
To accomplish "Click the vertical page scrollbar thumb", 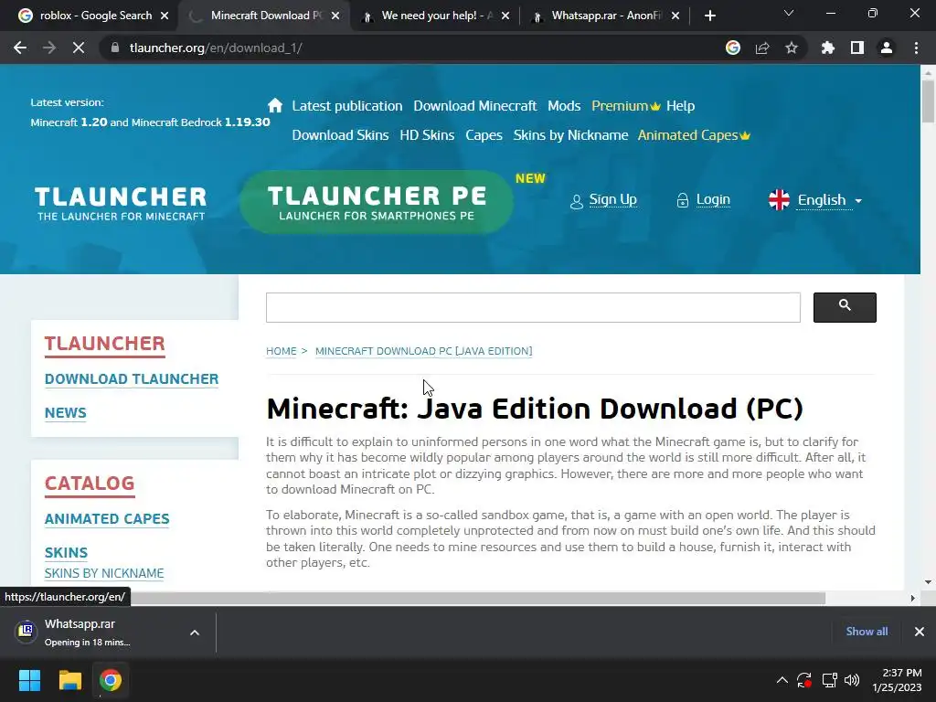I will [928, 101].
